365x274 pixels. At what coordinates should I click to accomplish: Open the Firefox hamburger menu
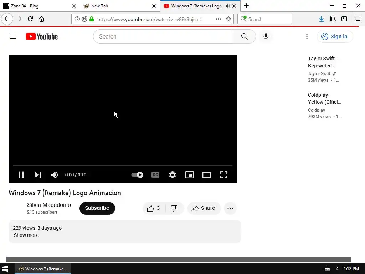pos(358,19)
